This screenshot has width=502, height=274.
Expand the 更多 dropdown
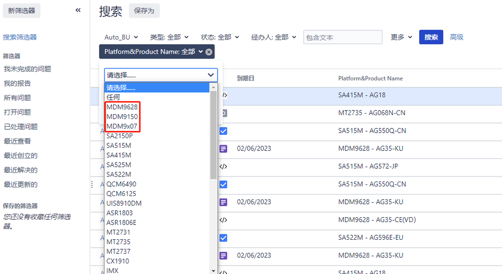coord(401,37)
